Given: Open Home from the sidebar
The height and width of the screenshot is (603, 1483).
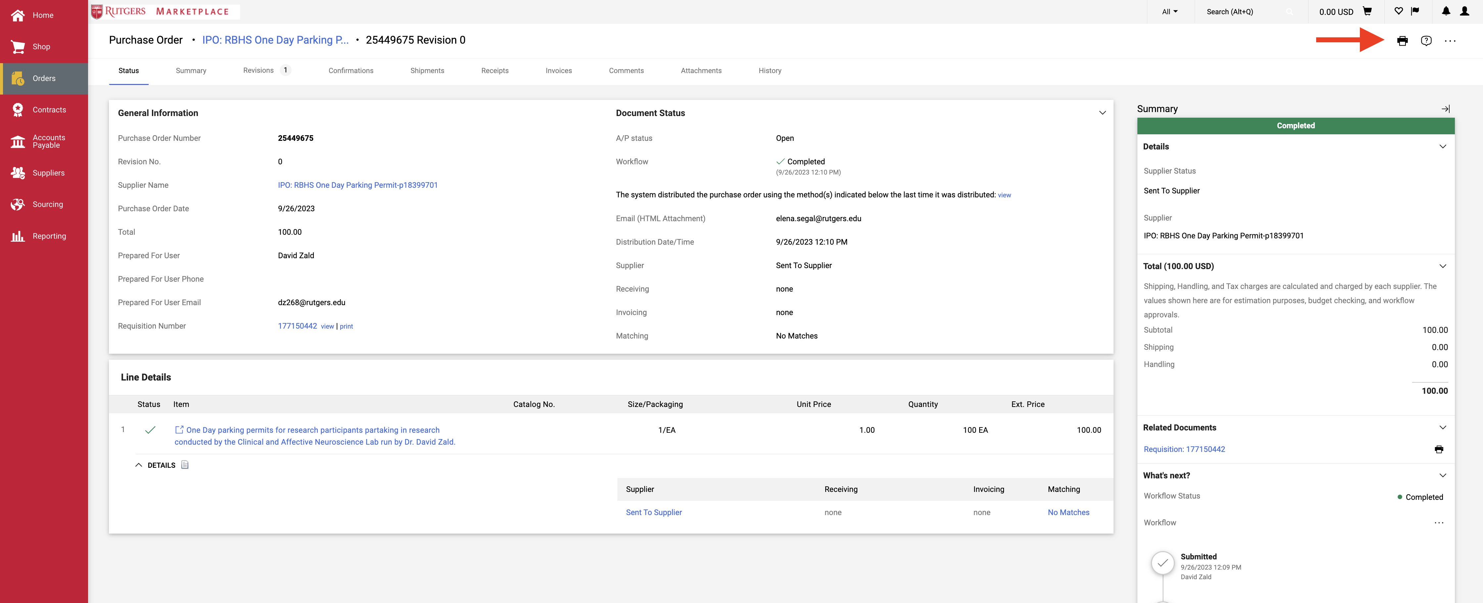Looking at the screenshot, I should (x=43, y=15).
